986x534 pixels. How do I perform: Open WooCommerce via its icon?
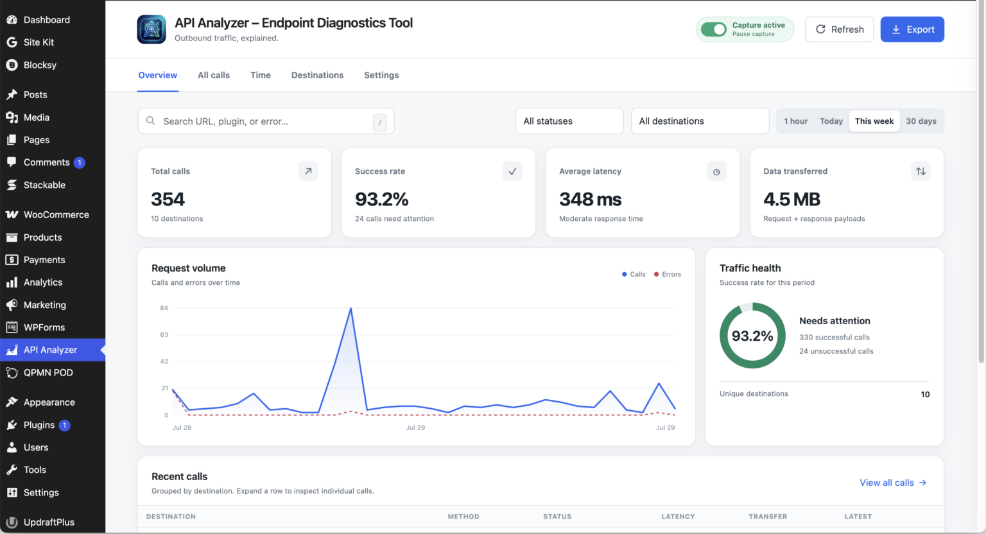(12, 214)
